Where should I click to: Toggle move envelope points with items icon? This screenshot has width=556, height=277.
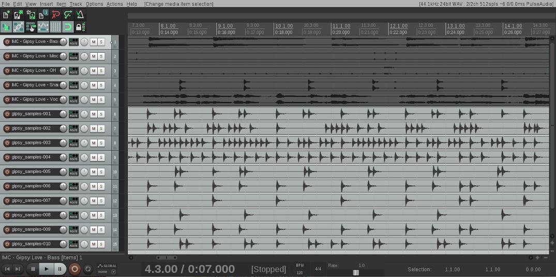point(43,26)
